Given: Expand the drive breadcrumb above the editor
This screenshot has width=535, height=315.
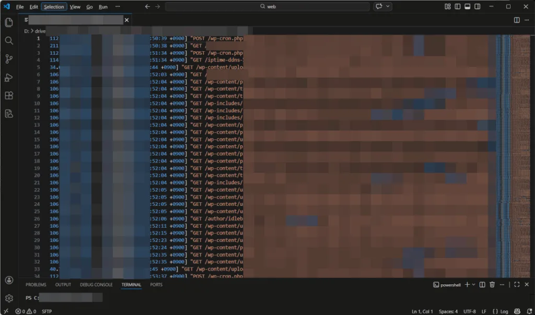Looking at the screenshot, I should pos(39,31).
